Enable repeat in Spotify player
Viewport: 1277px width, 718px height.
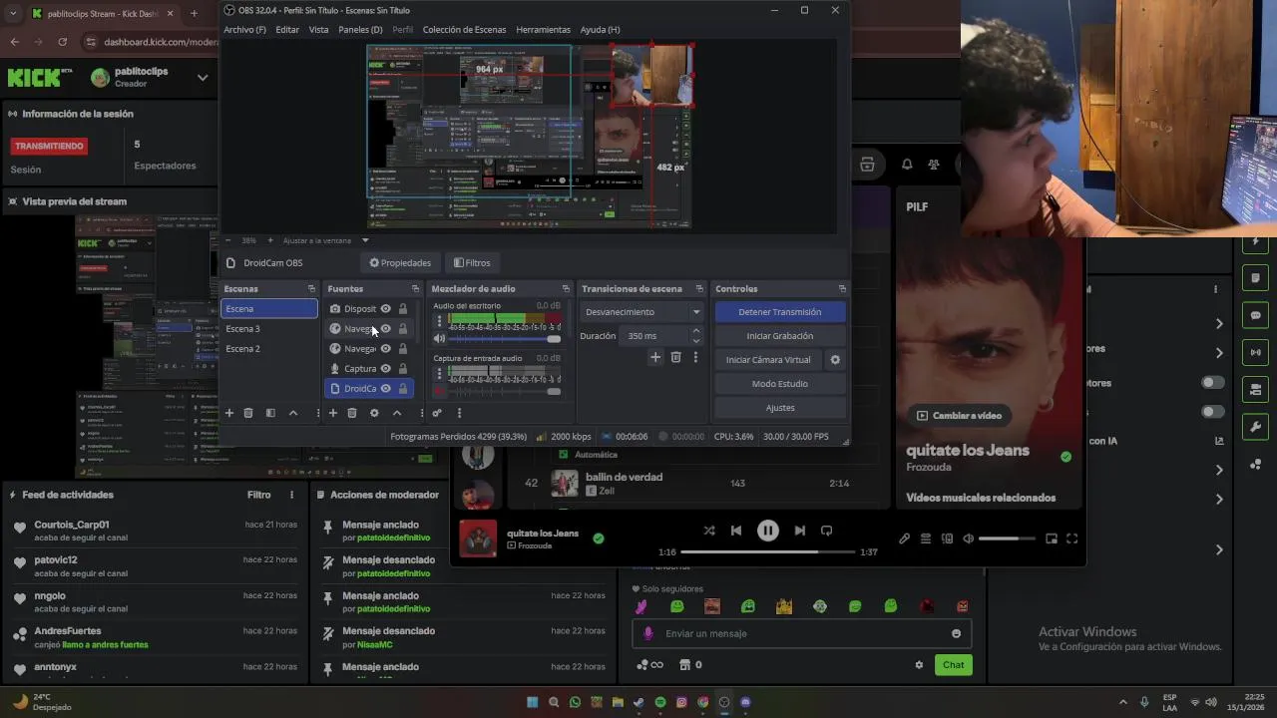[x=826, y=531]
